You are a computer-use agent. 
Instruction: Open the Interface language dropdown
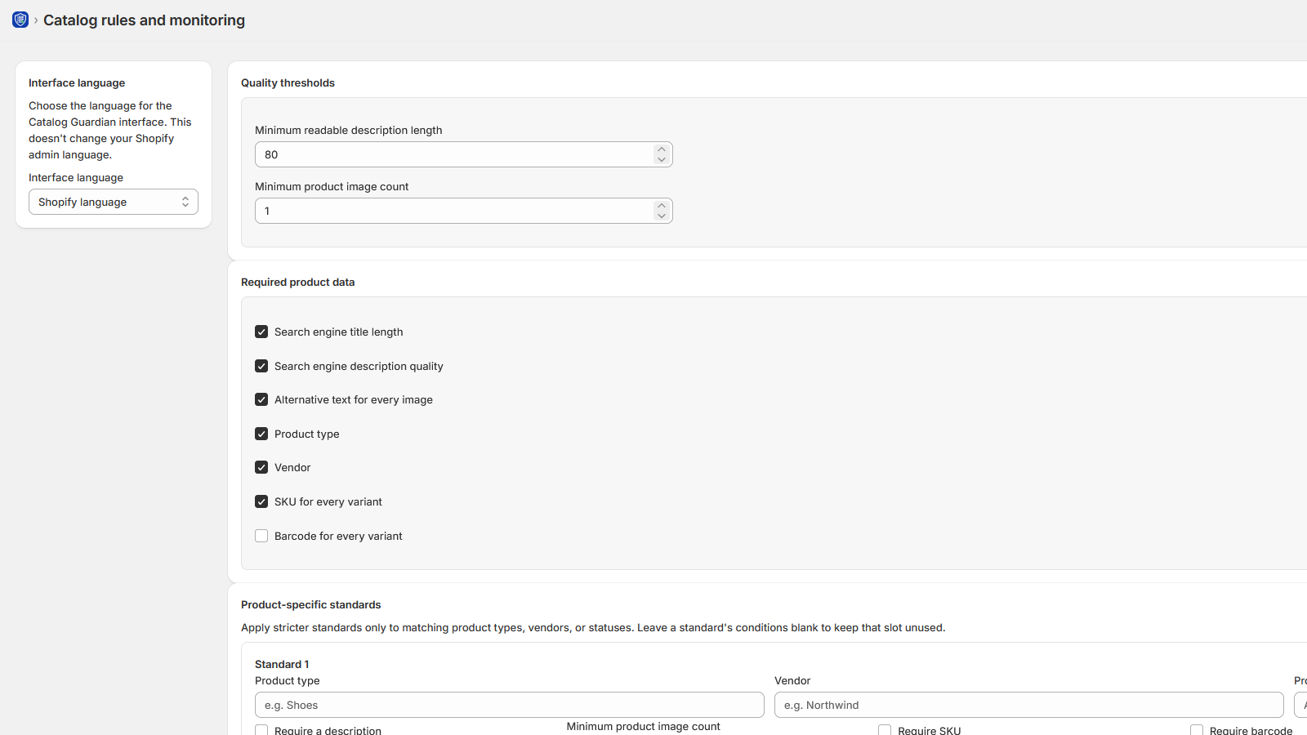pos(114,202)
